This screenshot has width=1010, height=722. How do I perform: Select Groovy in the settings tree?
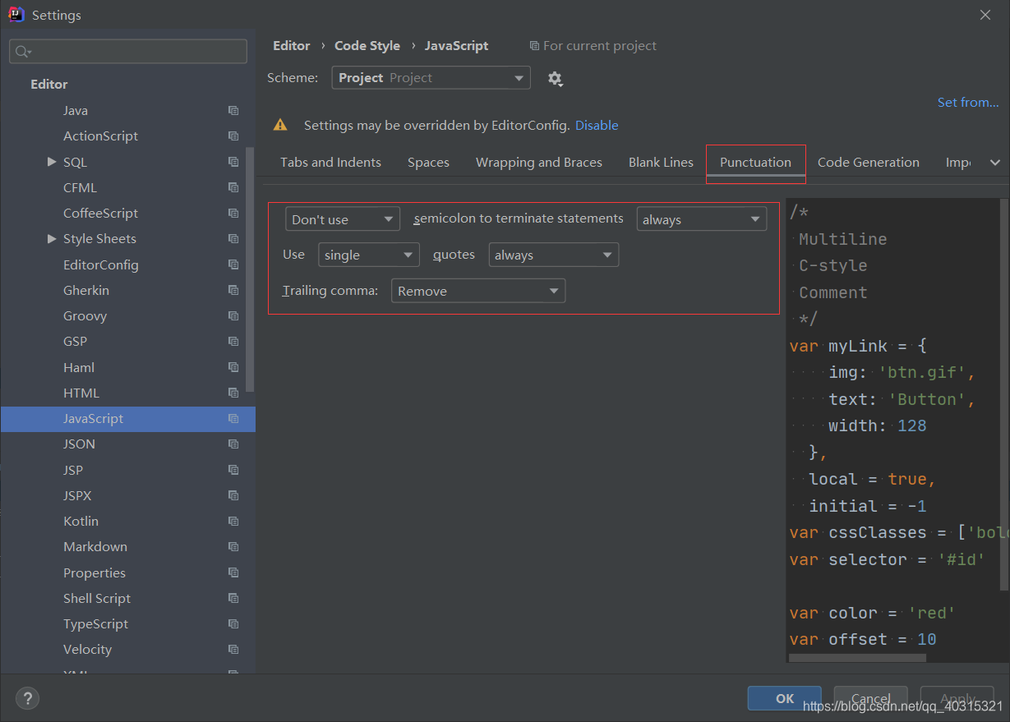coord(85,315)
